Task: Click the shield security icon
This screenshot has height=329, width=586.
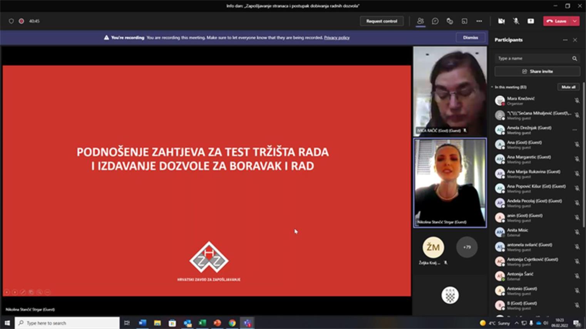Action: tap(11, 21)
